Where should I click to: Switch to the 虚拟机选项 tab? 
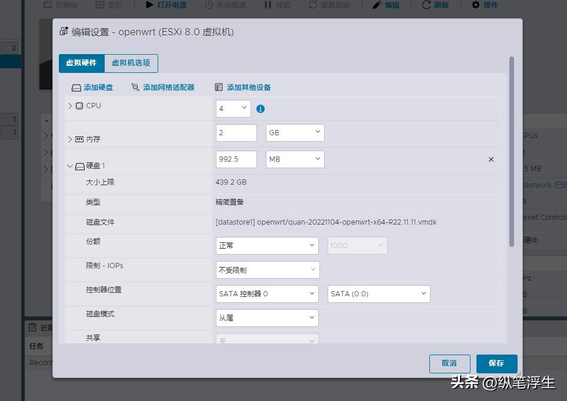coord(132,63)
